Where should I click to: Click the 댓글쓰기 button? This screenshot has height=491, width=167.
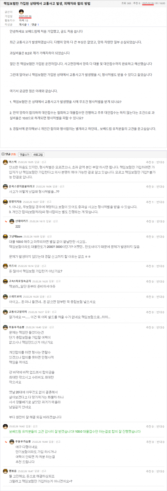pyautogui.click(x=24, y=155)
